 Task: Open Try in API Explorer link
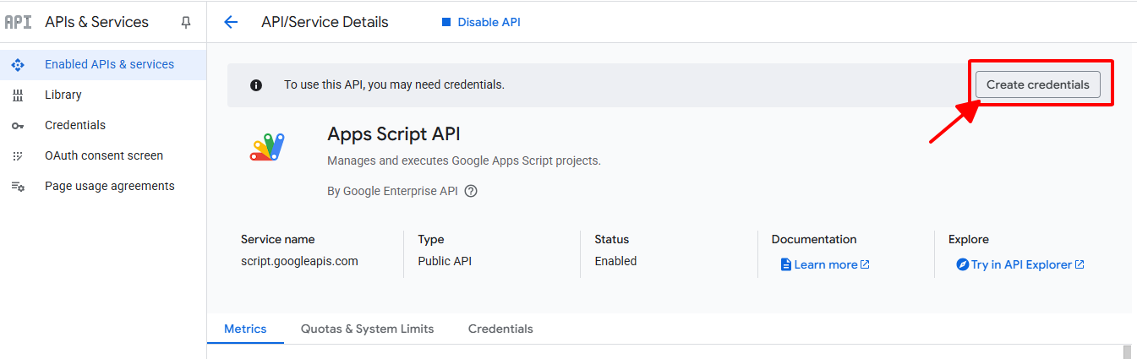coord(1020,264)
